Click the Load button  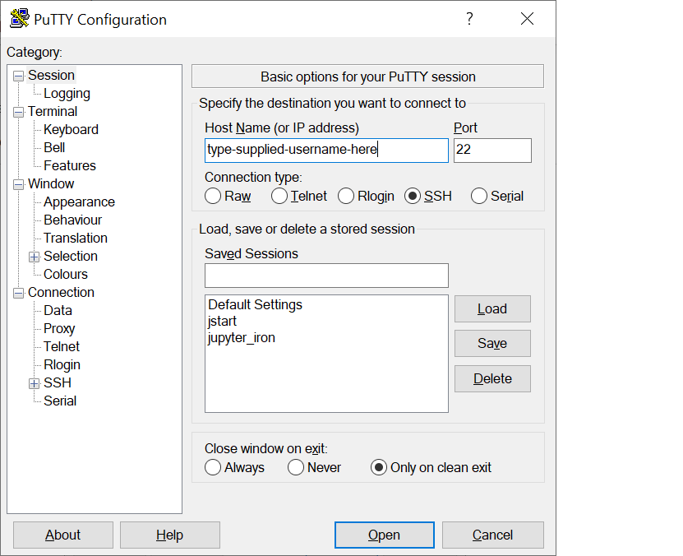(492, 309)
